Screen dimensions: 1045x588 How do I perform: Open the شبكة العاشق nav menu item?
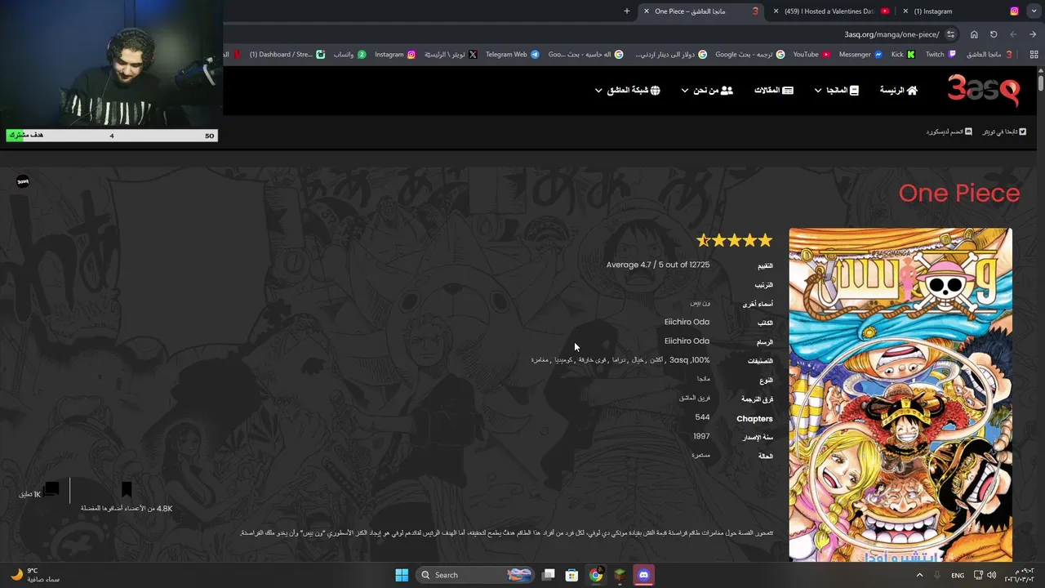click(634, 91)
